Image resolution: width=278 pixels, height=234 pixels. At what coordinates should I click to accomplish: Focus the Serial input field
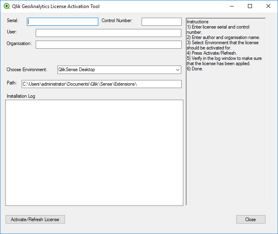click(63, 22)
